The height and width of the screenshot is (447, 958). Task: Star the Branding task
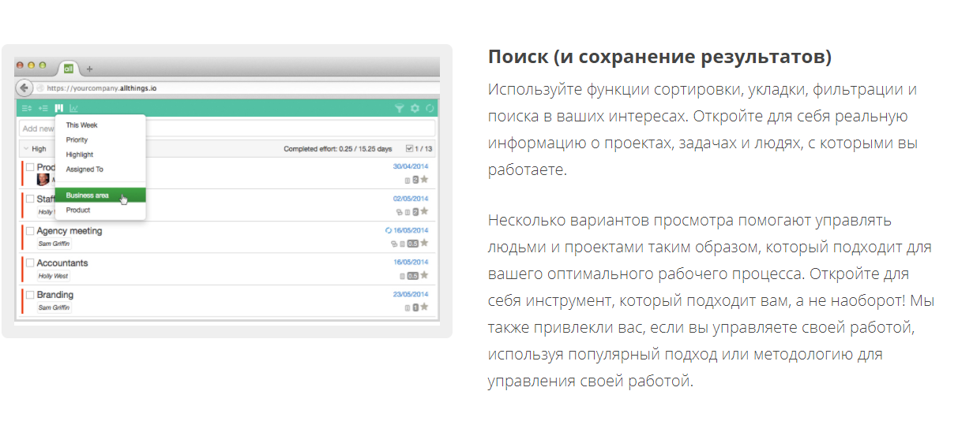[x=425, y=307]
